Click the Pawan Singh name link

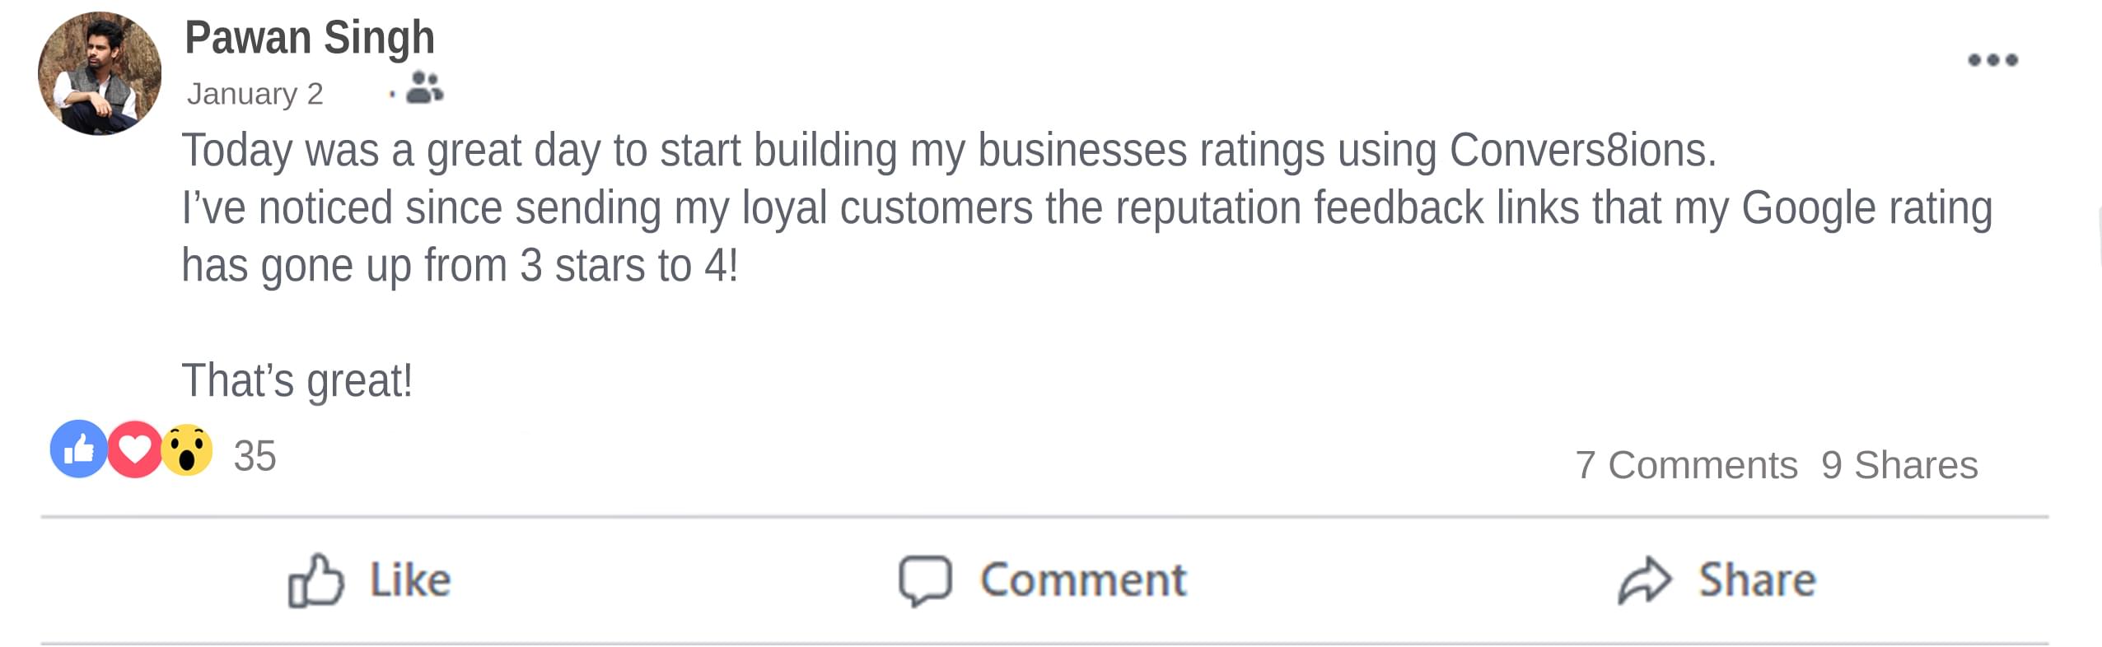pyautogui.click(x=310, y=38)
